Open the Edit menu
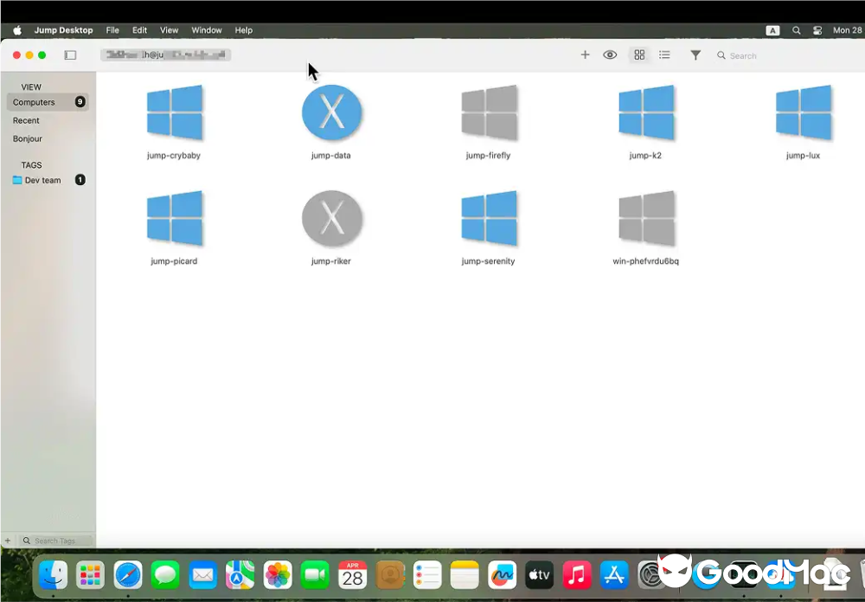Screen dimensions: 865x602 coord(139,30)
